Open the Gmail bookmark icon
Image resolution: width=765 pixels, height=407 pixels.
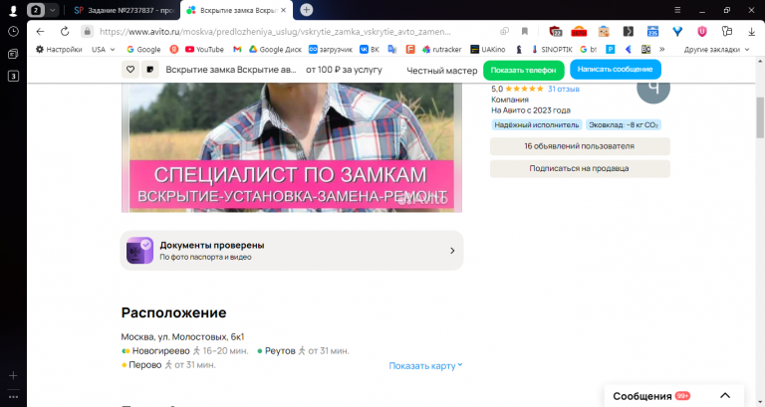[237, 49]
